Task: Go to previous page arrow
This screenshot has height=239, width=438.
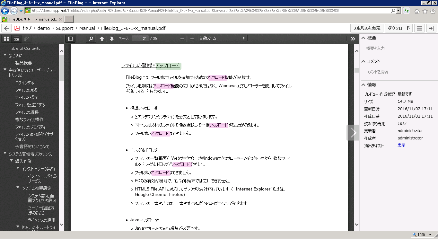Action: click(x=102, y=39)
